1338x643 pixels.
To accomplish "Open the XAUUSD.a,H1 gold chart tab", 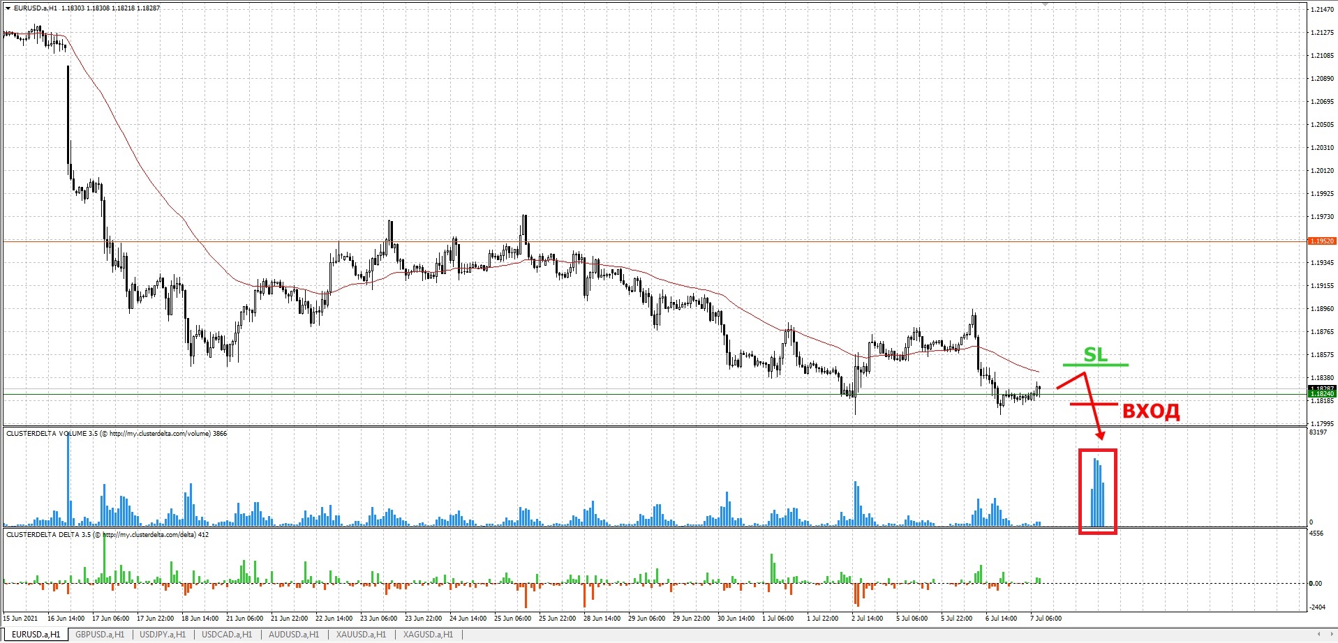I will pyautogui.click(x=361, y=635).
